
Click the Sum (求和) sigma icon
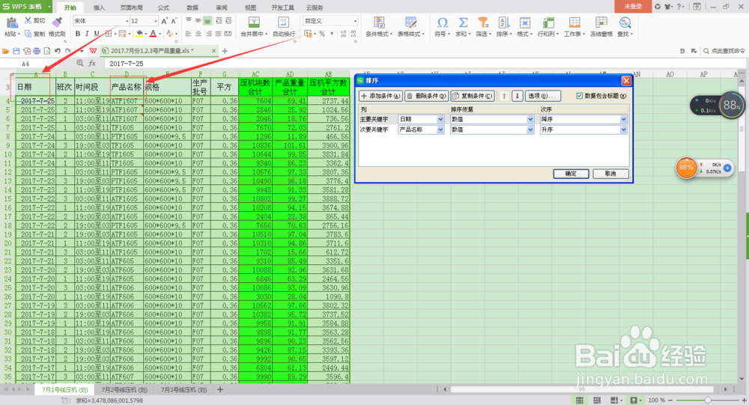click(x=463, y=22)
